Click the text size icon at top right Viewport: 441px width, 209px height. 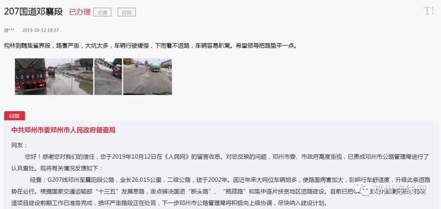[428, 11]
